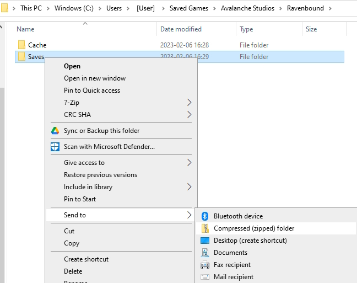Expand the Give access to arrow
This screenshot has height=283, width=357.
click(x=189, y=163)
